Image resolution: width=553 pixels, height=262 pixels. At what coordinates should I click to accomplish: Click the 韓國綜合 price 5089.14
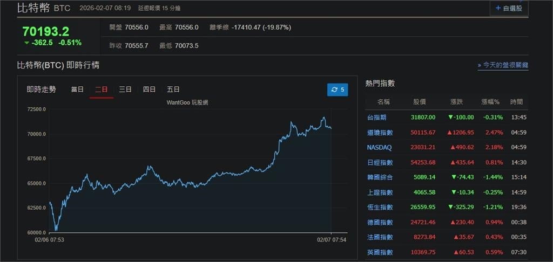[x=425, y=177]
